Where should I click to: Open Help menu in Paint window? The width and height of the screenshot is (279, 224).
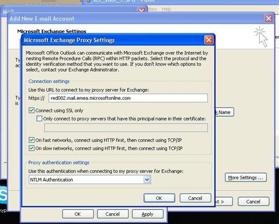tap(166, 9)
